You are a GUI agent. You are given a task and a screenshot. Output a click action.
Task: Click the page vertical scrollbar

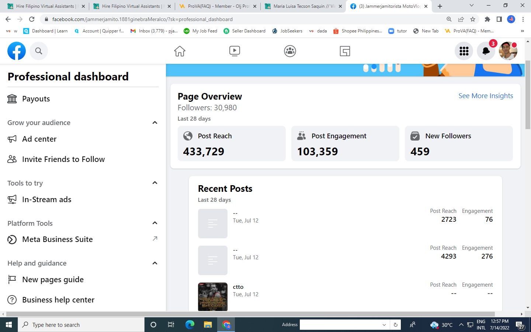(528, 94)
